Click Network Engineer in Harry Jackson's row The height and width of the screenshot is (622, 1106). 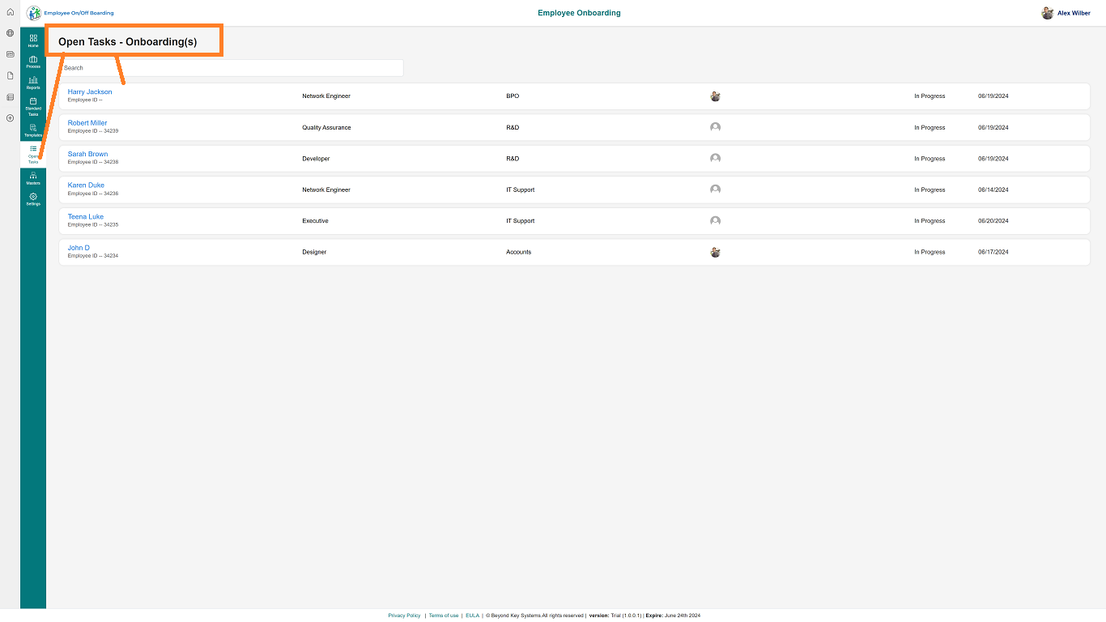pos(326,96)
